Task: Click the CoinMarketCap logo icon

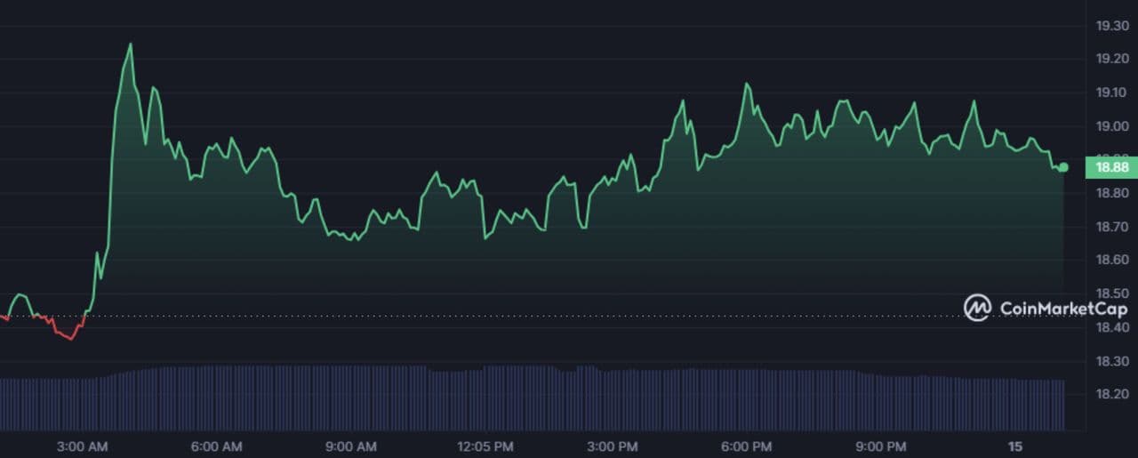Action: tap(978, 308)
